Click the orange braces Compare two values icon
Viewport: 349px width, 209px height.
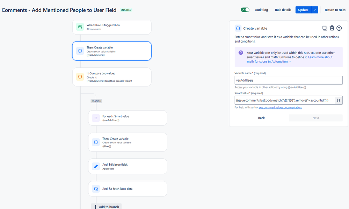pyautogui.click(x=80, y=77)
